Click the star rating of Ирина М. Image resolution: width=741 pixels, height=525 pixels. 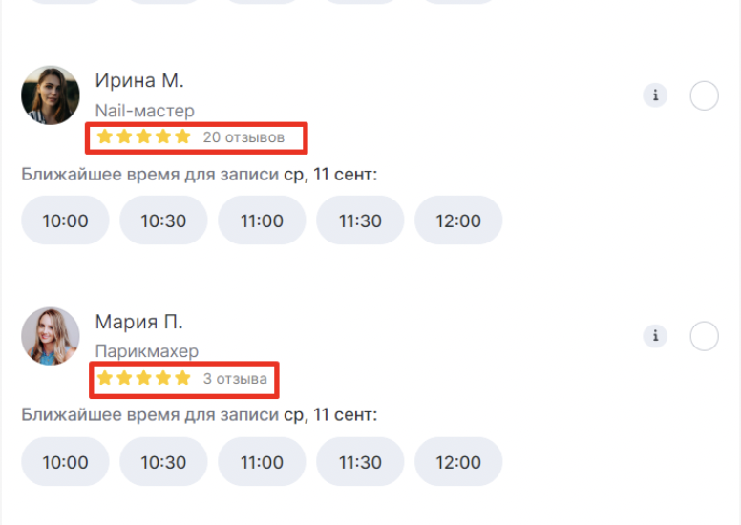click(x=144, y=136)
